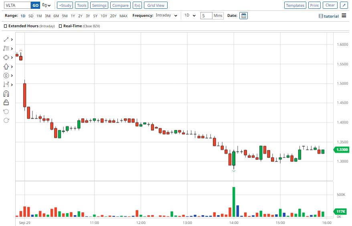The height and width of the screenshot is (226, 352).
Task: Click the +Study button
Action: click(65, 5)
